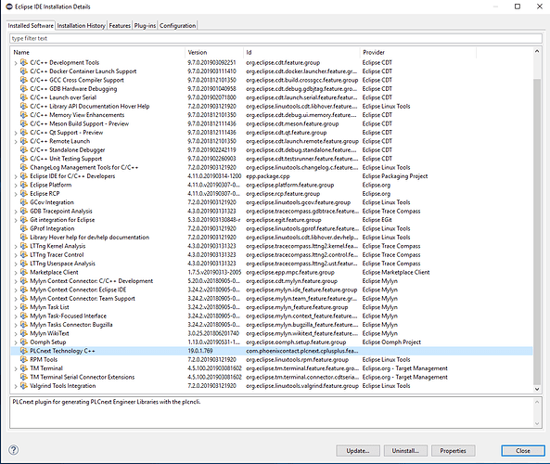
Task: Click the C/C++ Development Tools feature icon
Action: click(x=24, y=62)
